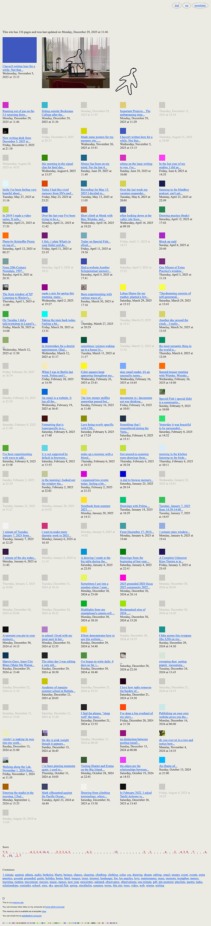Click magenta square above Running out of gas
The image size is (211, 926).
(5, 105)
